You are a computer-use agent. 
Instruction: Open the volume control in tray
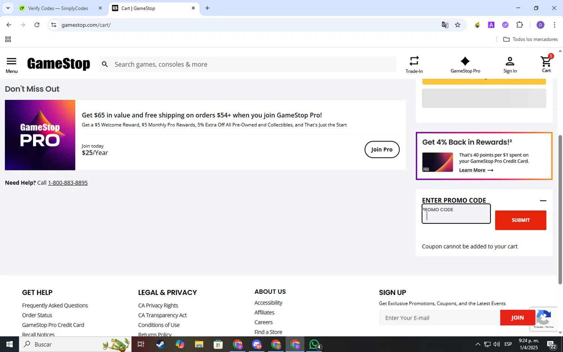[x=497, y=344]
